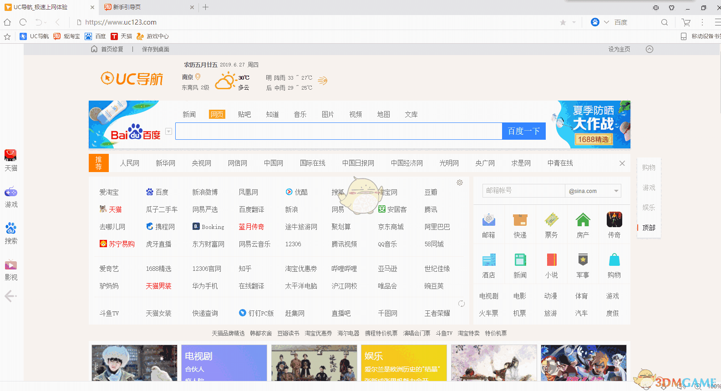
Task: Open the 火车票 link in right panel
Action: (488, 313)
